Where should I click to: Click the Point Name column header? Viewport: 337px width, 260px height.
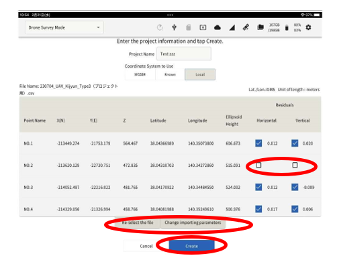pyautogui.click(x=35, y=121)
